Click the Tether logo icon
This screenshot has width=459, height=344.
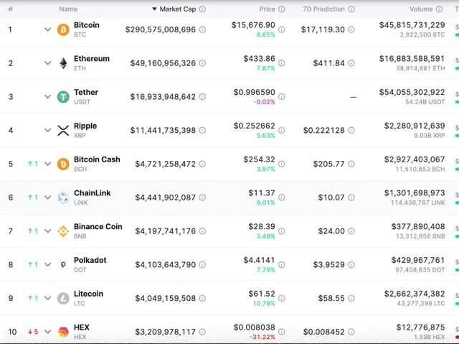tap(63, 97)
